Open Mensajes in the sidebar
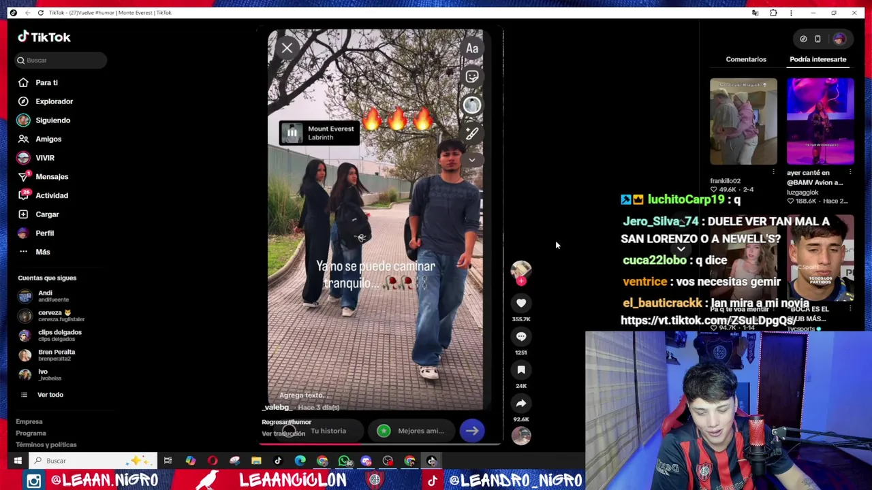Viewport: 872px width, 490px height. coord(52,177)
